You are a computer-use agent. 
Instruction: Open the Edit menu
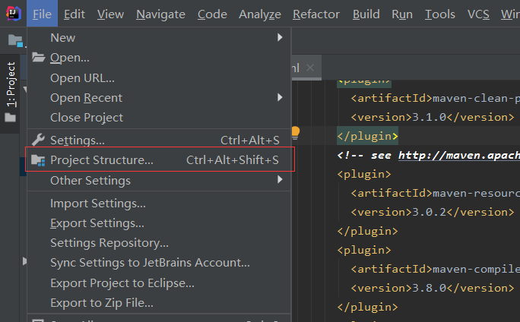tap(75, 14)
